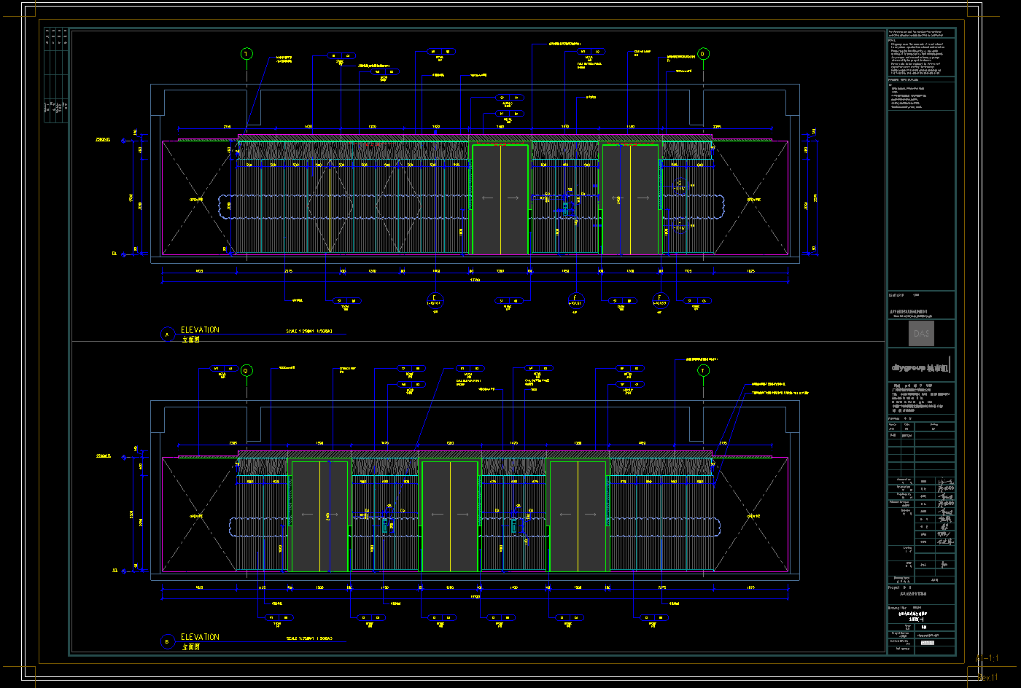Click the dtygroup company name text
The image size is (1021, 688).
919,369
